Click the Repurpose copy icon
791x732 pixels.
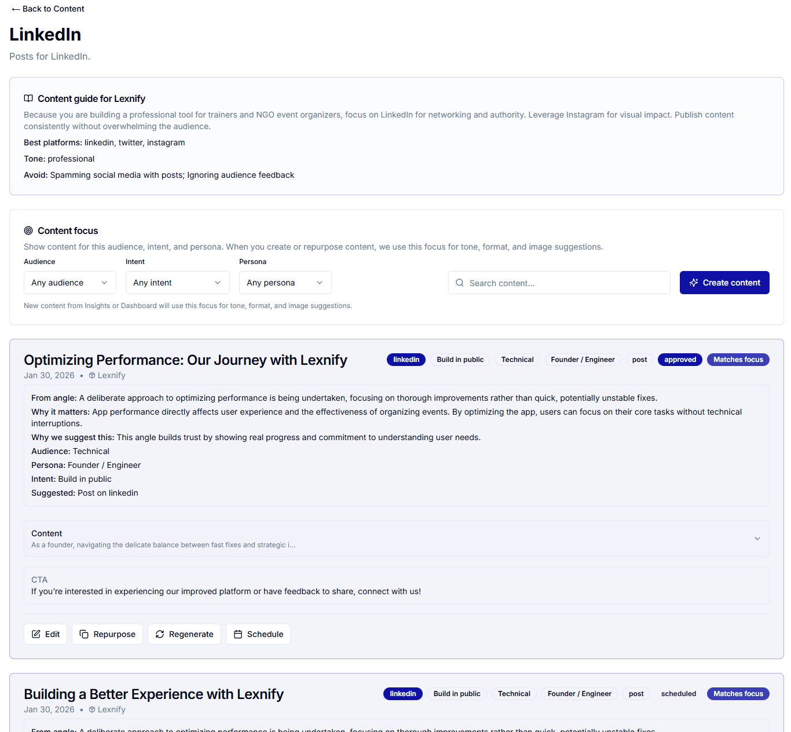click(x=85, y=634)
